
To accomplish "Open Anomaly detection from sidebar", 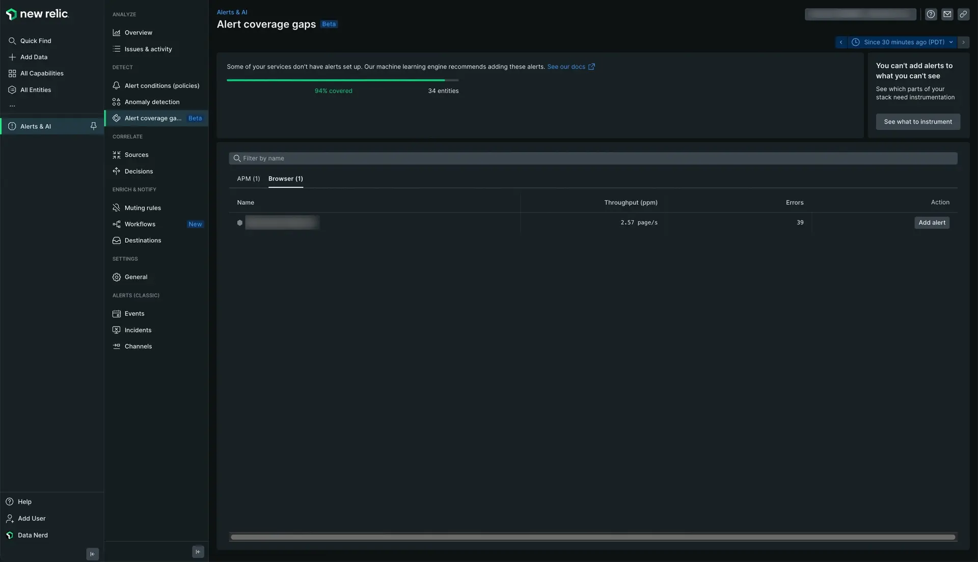I will point(152,102).
